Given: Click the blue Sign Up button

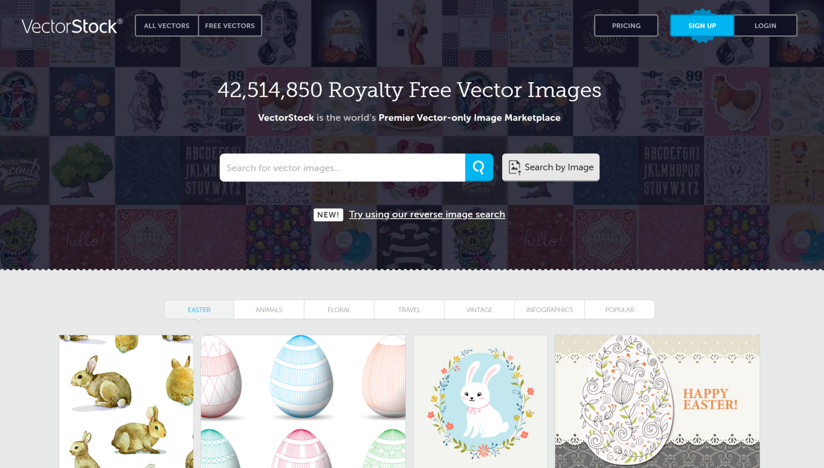Looking at the screenshot, I should (702, 26).
